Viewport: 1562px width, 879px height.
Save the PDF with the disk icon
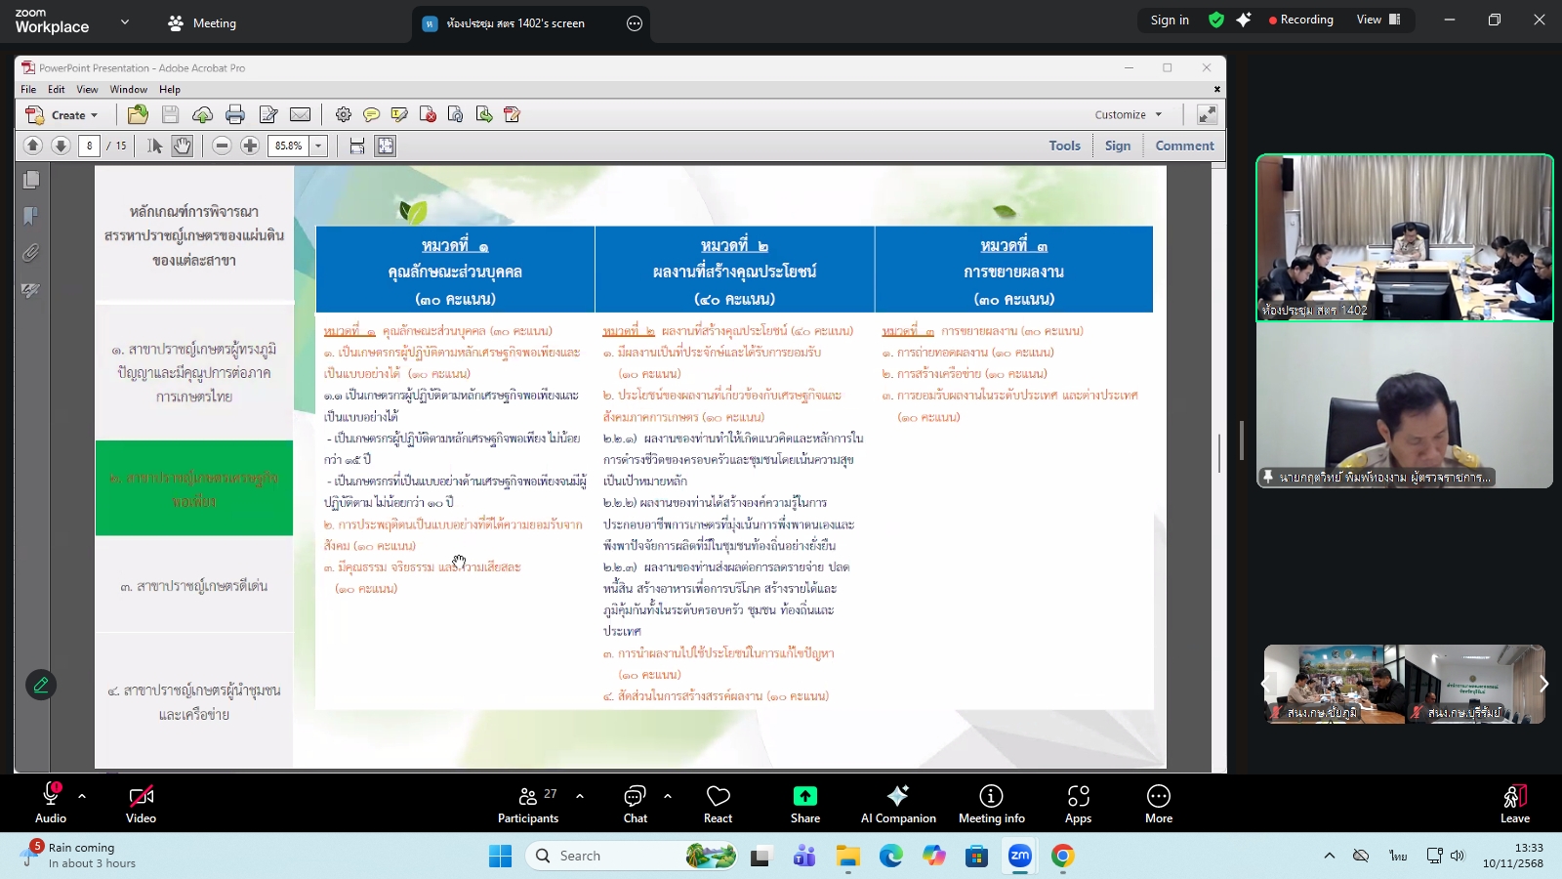coord(170,114)
